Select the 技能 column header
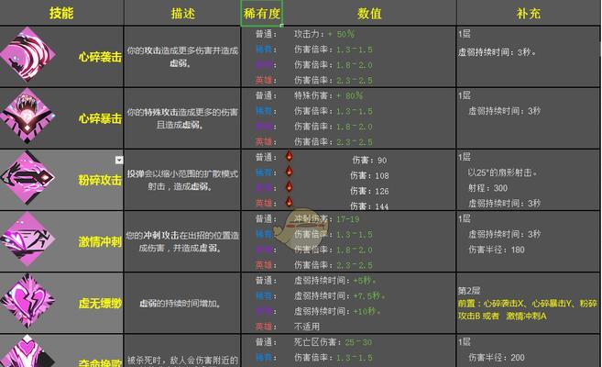The width and height of the screenshot is (602, 367). tap(61, 13)
